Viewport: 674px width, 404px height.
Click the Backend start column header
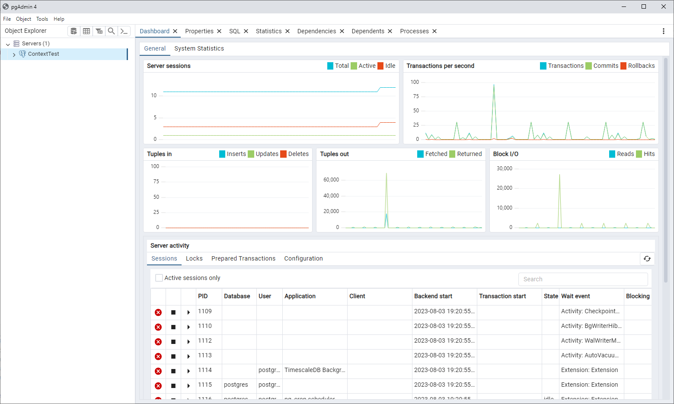(433, 296)
